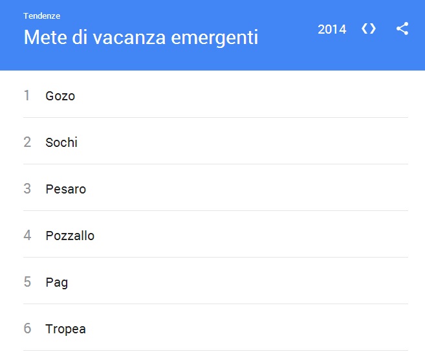Image resolution: width=425 pixels, height=354 pixels.
Task: Click rank number 4 beside Pozzallo
Action: coord(27,236)
